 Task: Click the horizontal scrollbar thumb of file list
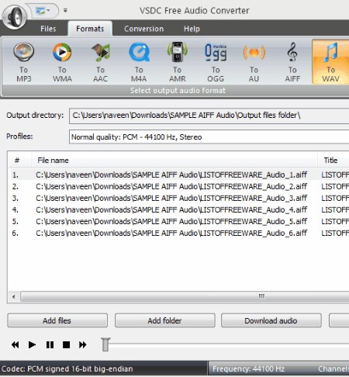point(185,296)
